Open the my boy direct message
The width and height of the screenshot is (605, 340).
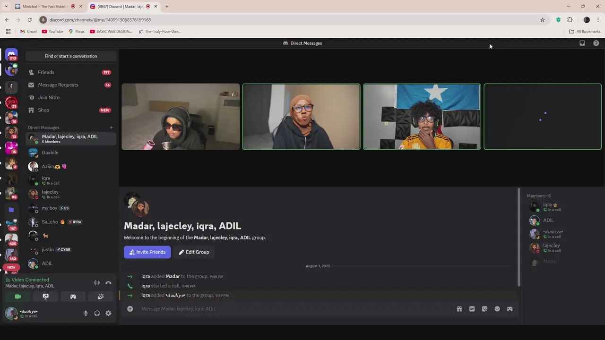click(x=71, y=208)
